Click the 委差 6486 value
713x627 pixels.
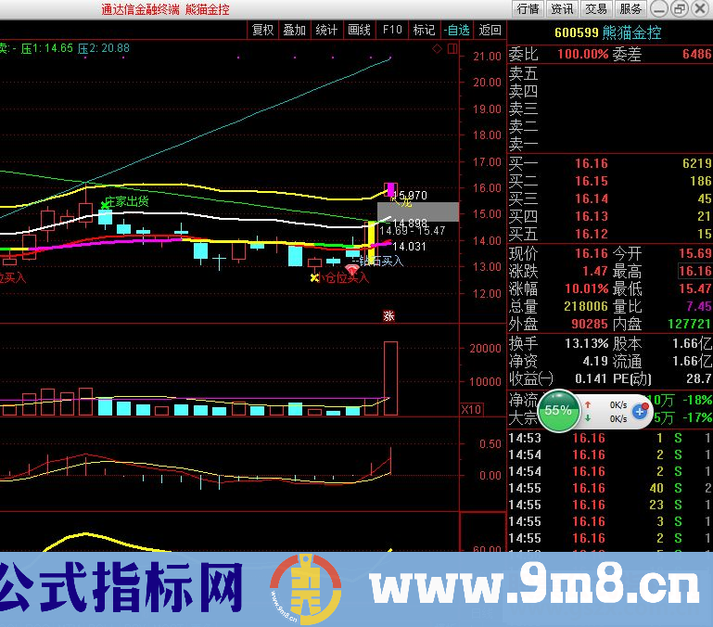(697, 54)
